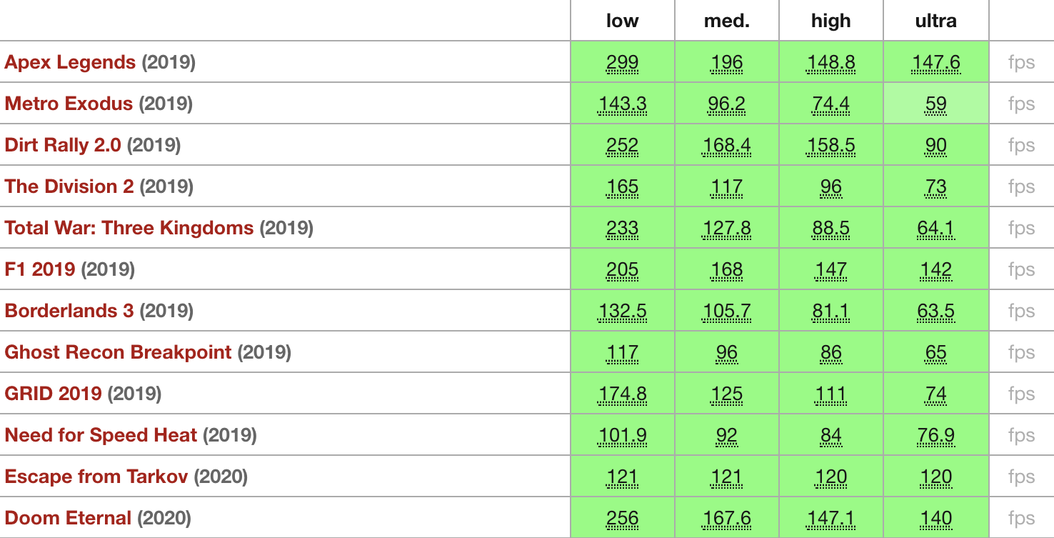Click the ultra column header
Viewport: 1054px width, 538px height.
(x=935, y=21)
